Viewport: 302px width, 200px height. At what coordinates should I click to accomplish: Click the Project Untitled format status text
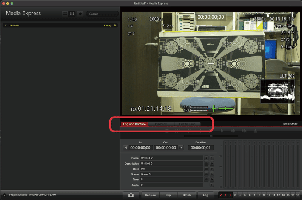click(32, 195)
